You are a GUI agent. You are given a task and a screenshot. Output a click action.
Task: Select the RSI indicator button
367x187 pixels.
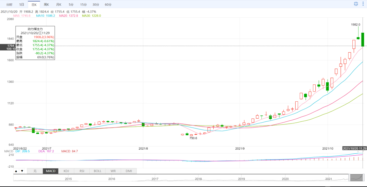[82, 171]
